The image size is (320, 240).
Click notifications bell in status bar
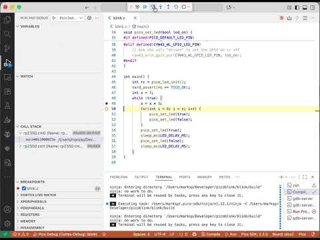tap(313, 234)
